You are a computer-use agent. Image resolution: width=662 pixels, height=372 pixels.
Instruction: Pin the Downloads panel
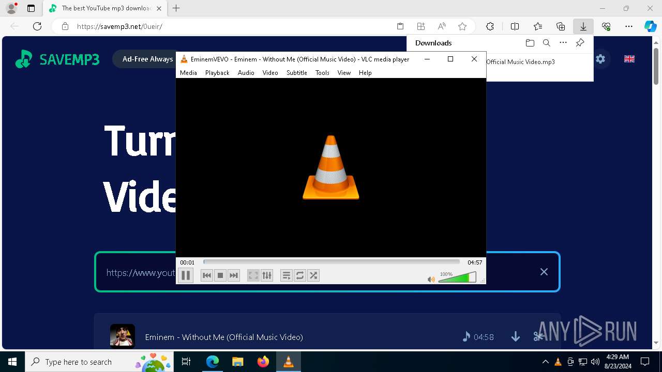tap(580, 43)
